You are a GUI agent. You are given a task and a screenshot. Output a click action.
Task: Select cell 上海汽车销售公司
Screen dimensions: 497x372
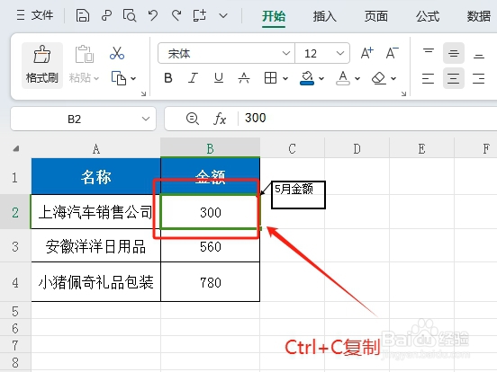click(96, 212)
